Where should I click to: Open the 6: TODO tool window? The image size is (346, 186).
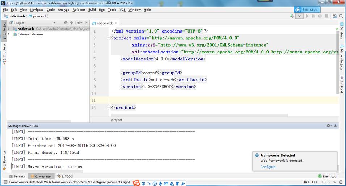coord(65,176)
